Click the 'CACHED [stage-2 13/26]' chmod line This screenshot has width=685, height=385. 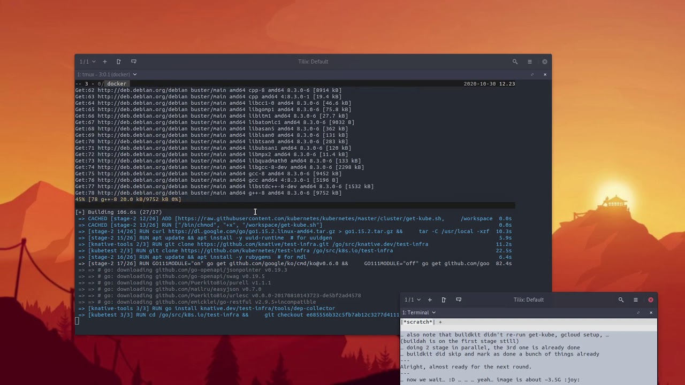click(x=295, y=225)
